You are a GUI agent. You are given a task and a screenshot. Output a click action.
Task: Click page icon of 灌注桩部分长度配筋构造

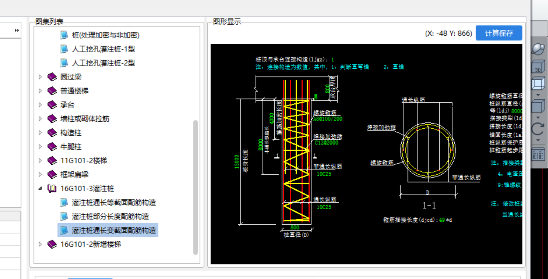pos(64,217)
